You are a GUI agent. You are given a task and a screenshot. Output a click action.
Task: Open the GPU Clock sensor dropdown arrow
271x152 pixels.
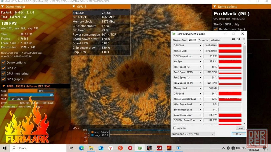coord(200,46)
